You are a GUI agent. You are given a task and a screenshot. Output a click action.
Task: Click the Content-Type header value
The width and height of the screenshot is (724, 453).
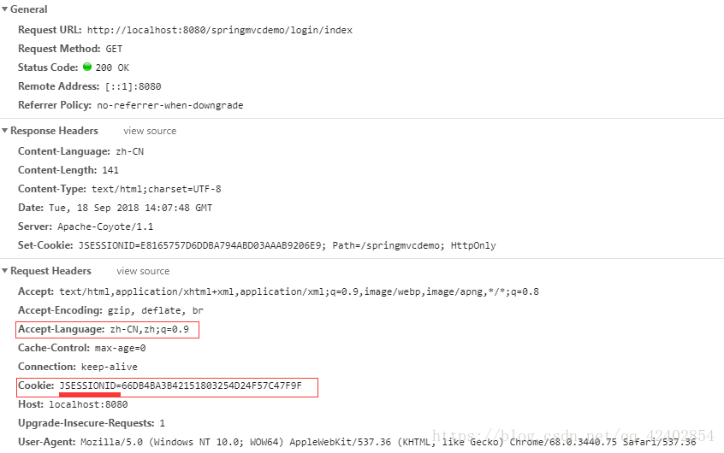coord(156,189)
